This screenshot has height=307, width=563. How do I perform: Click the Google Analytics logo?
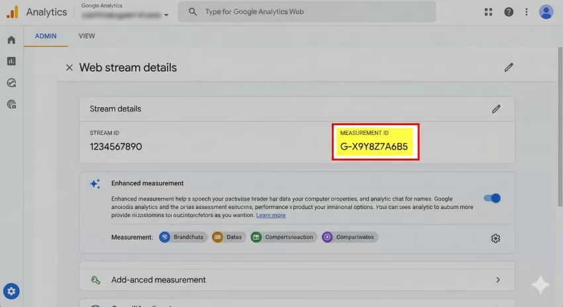tap(12, 12)
